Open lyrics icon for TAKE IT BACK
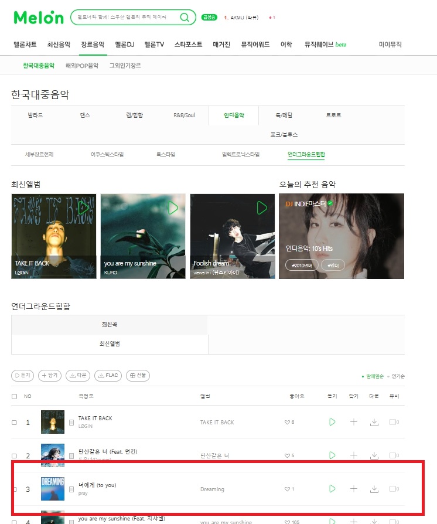 (71, 423)
